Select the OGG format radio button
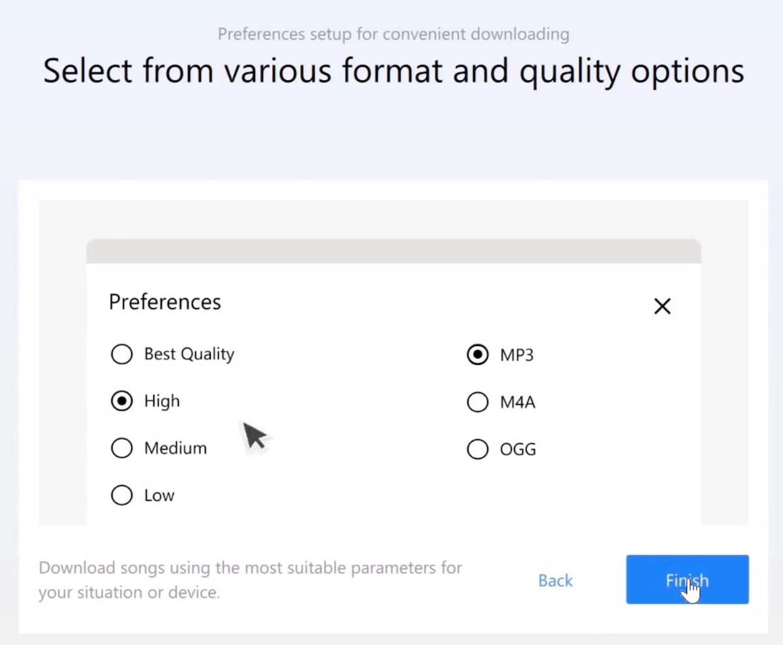The height and width of the screenshot is (645, 783). pyautogui.click(x=478, y=449)
